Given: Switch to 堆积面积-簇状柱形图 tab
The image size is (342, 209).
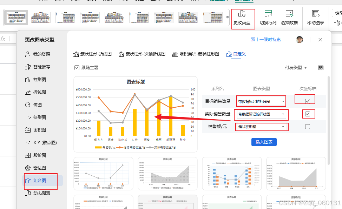Looking at the screenshot, I should click(196, 54).
